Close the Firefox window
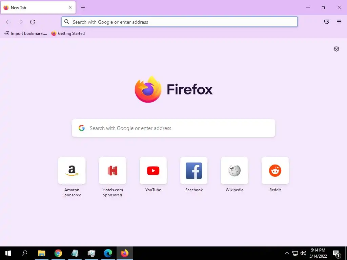The width and height of the screenshot is (347, 260). click(339, 7)
